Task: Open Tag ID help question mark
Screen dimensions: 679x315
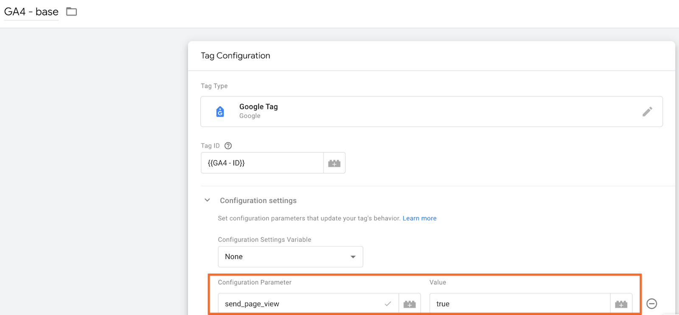Action: click(228, 146)
